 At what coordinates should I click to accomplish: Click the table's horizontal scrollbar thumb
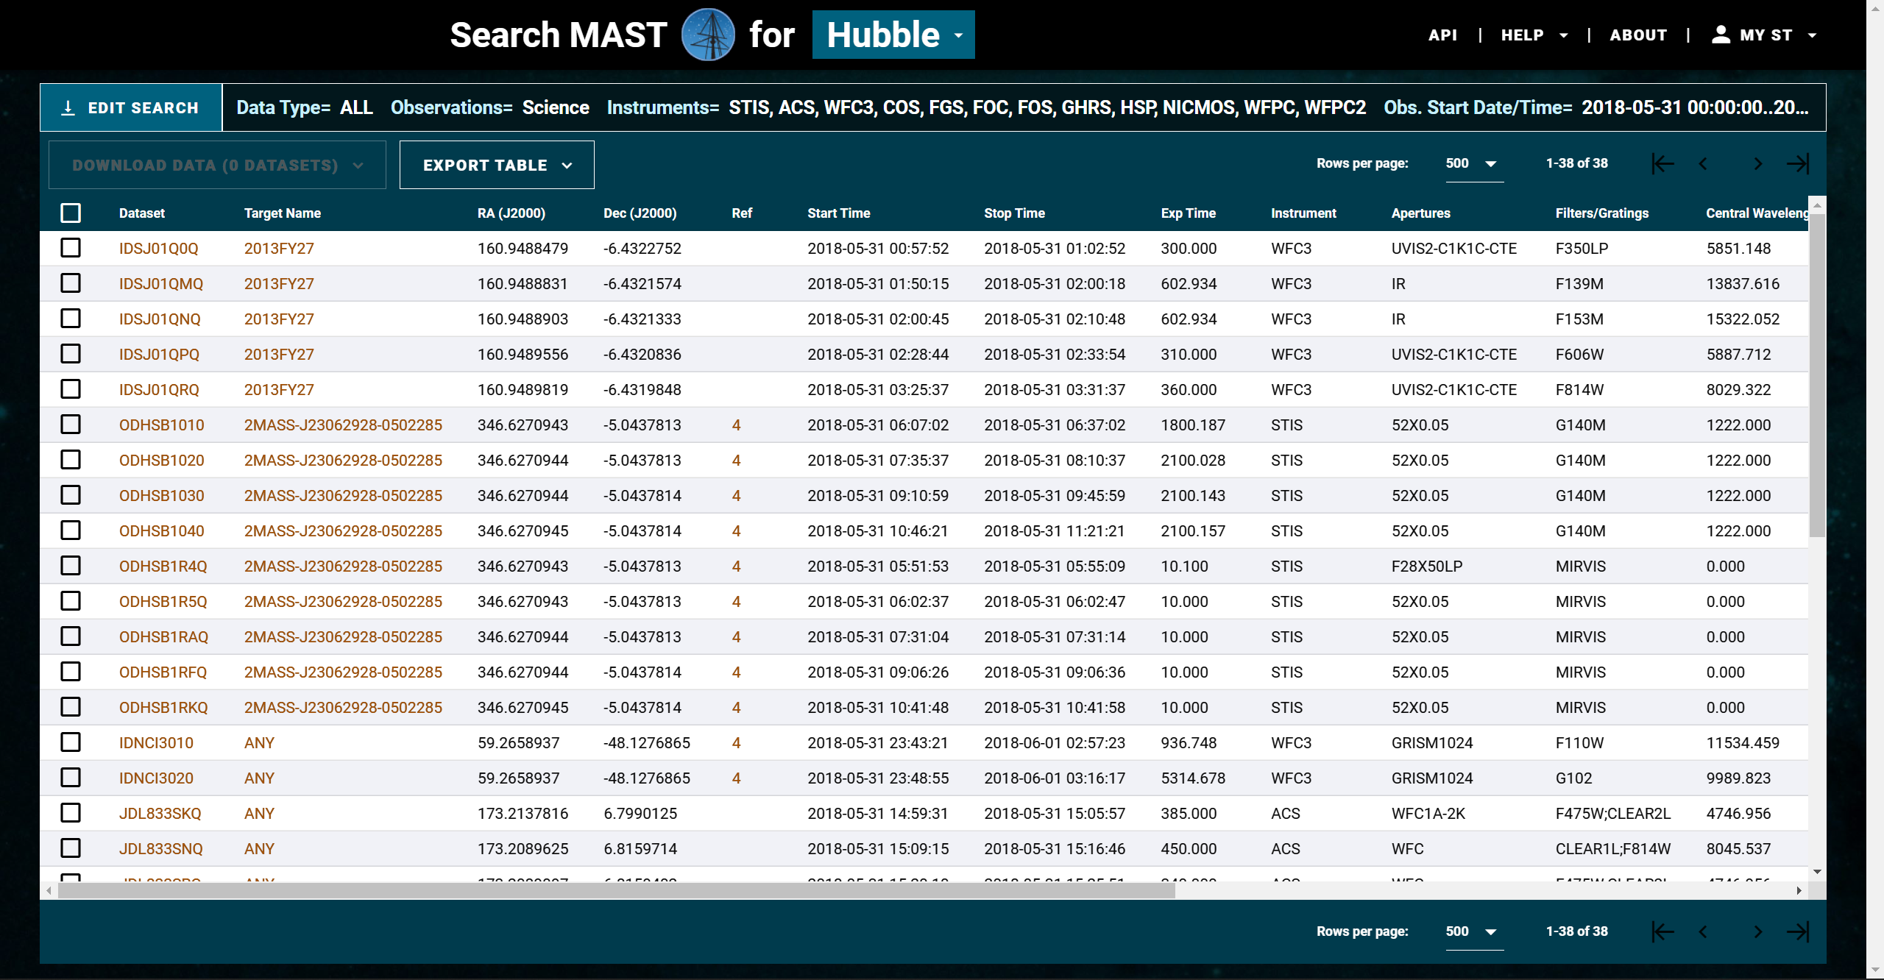point(617,890)
